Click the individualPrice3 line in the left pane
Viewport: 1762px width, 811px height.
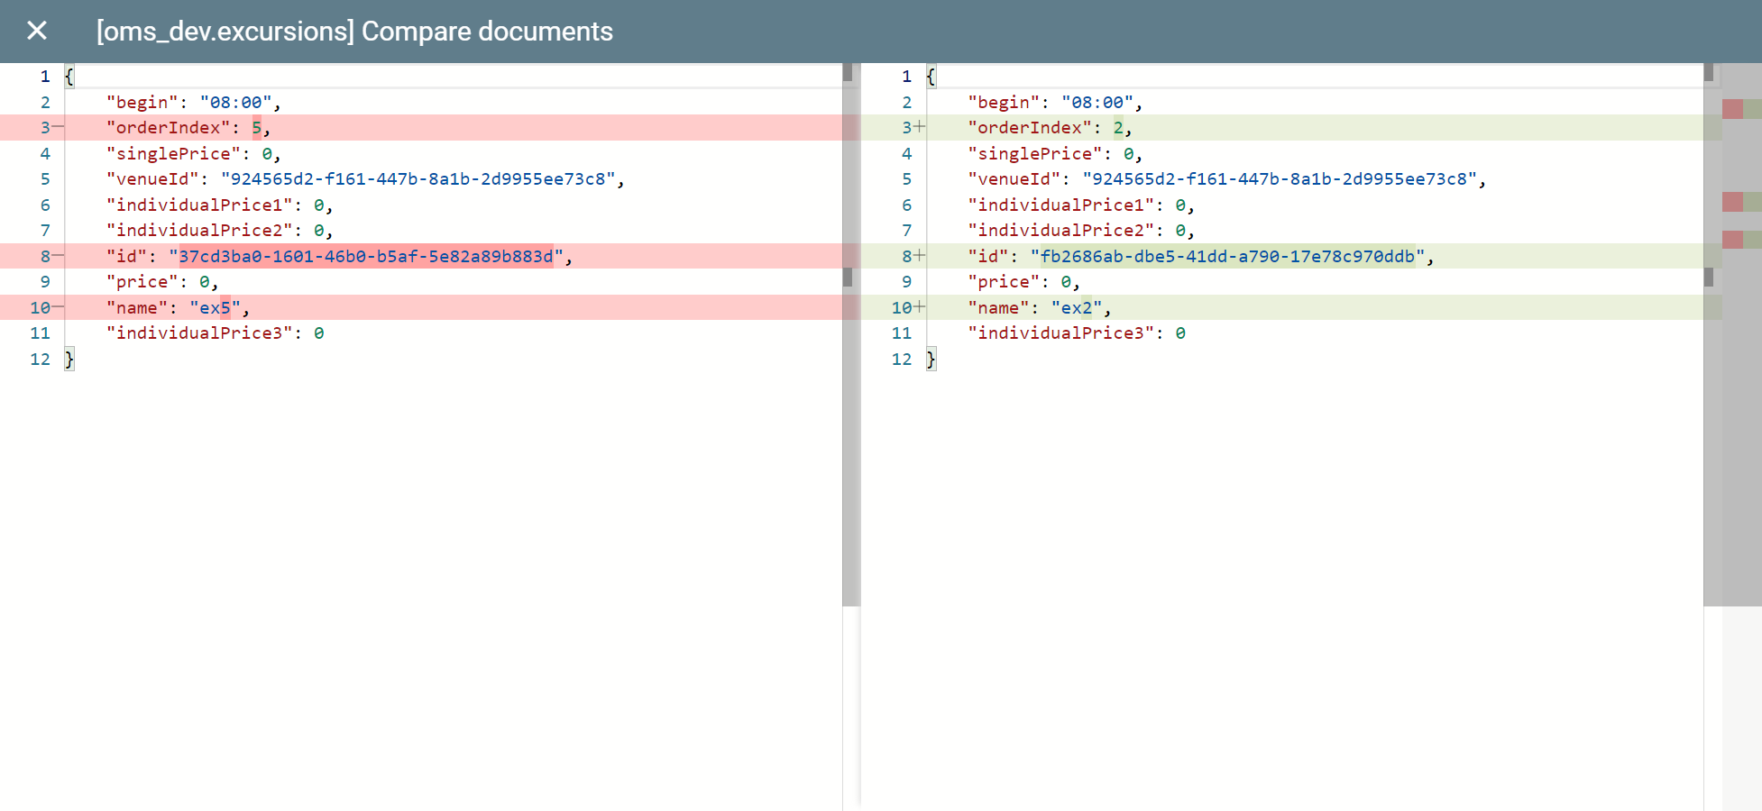click(x=215, y=333)
